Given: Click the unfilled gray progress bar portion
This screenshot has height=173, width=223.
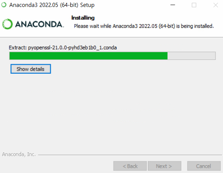Looking at the screenshot, I should click(191, 56).
